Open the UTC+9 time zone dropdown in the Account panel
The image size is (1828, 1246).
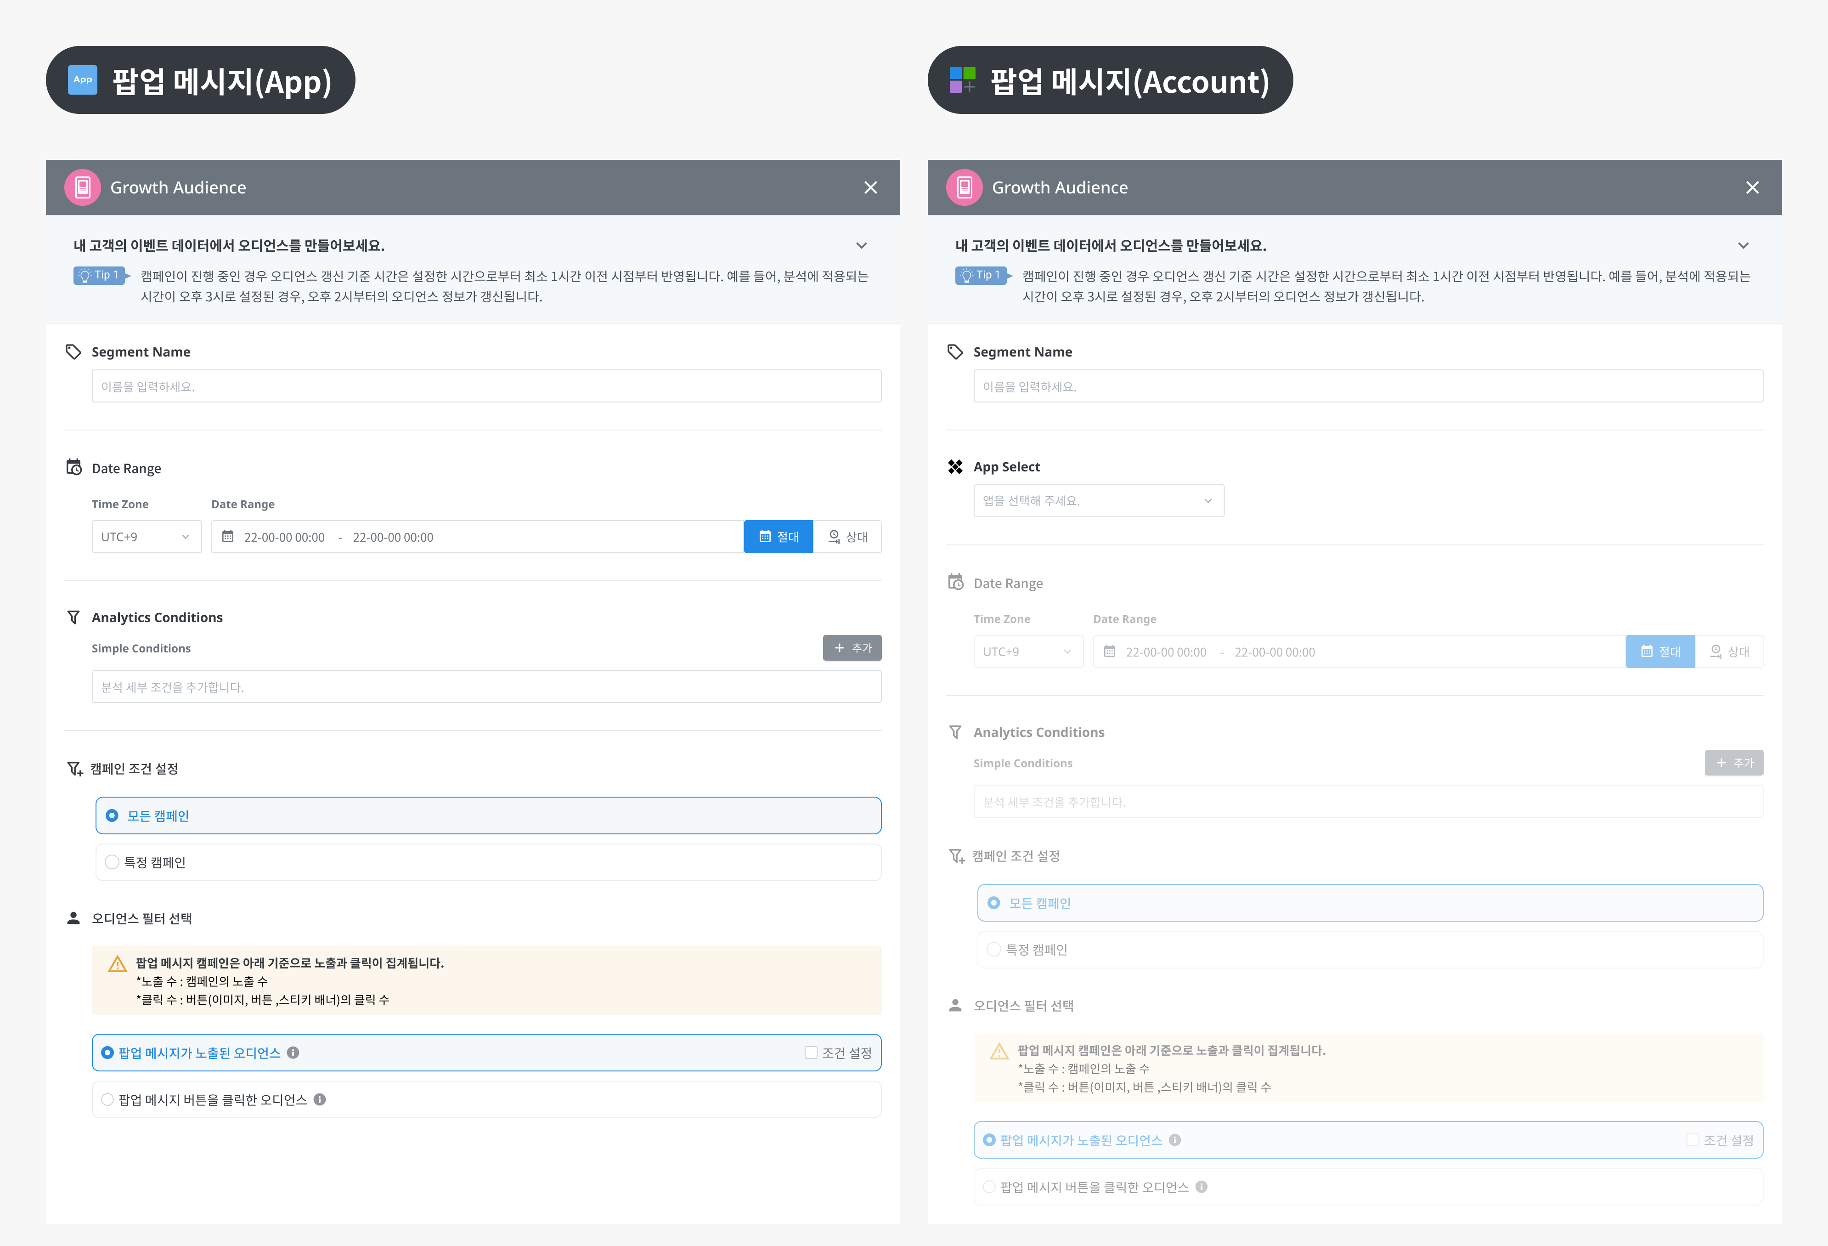pos(1028,651)
